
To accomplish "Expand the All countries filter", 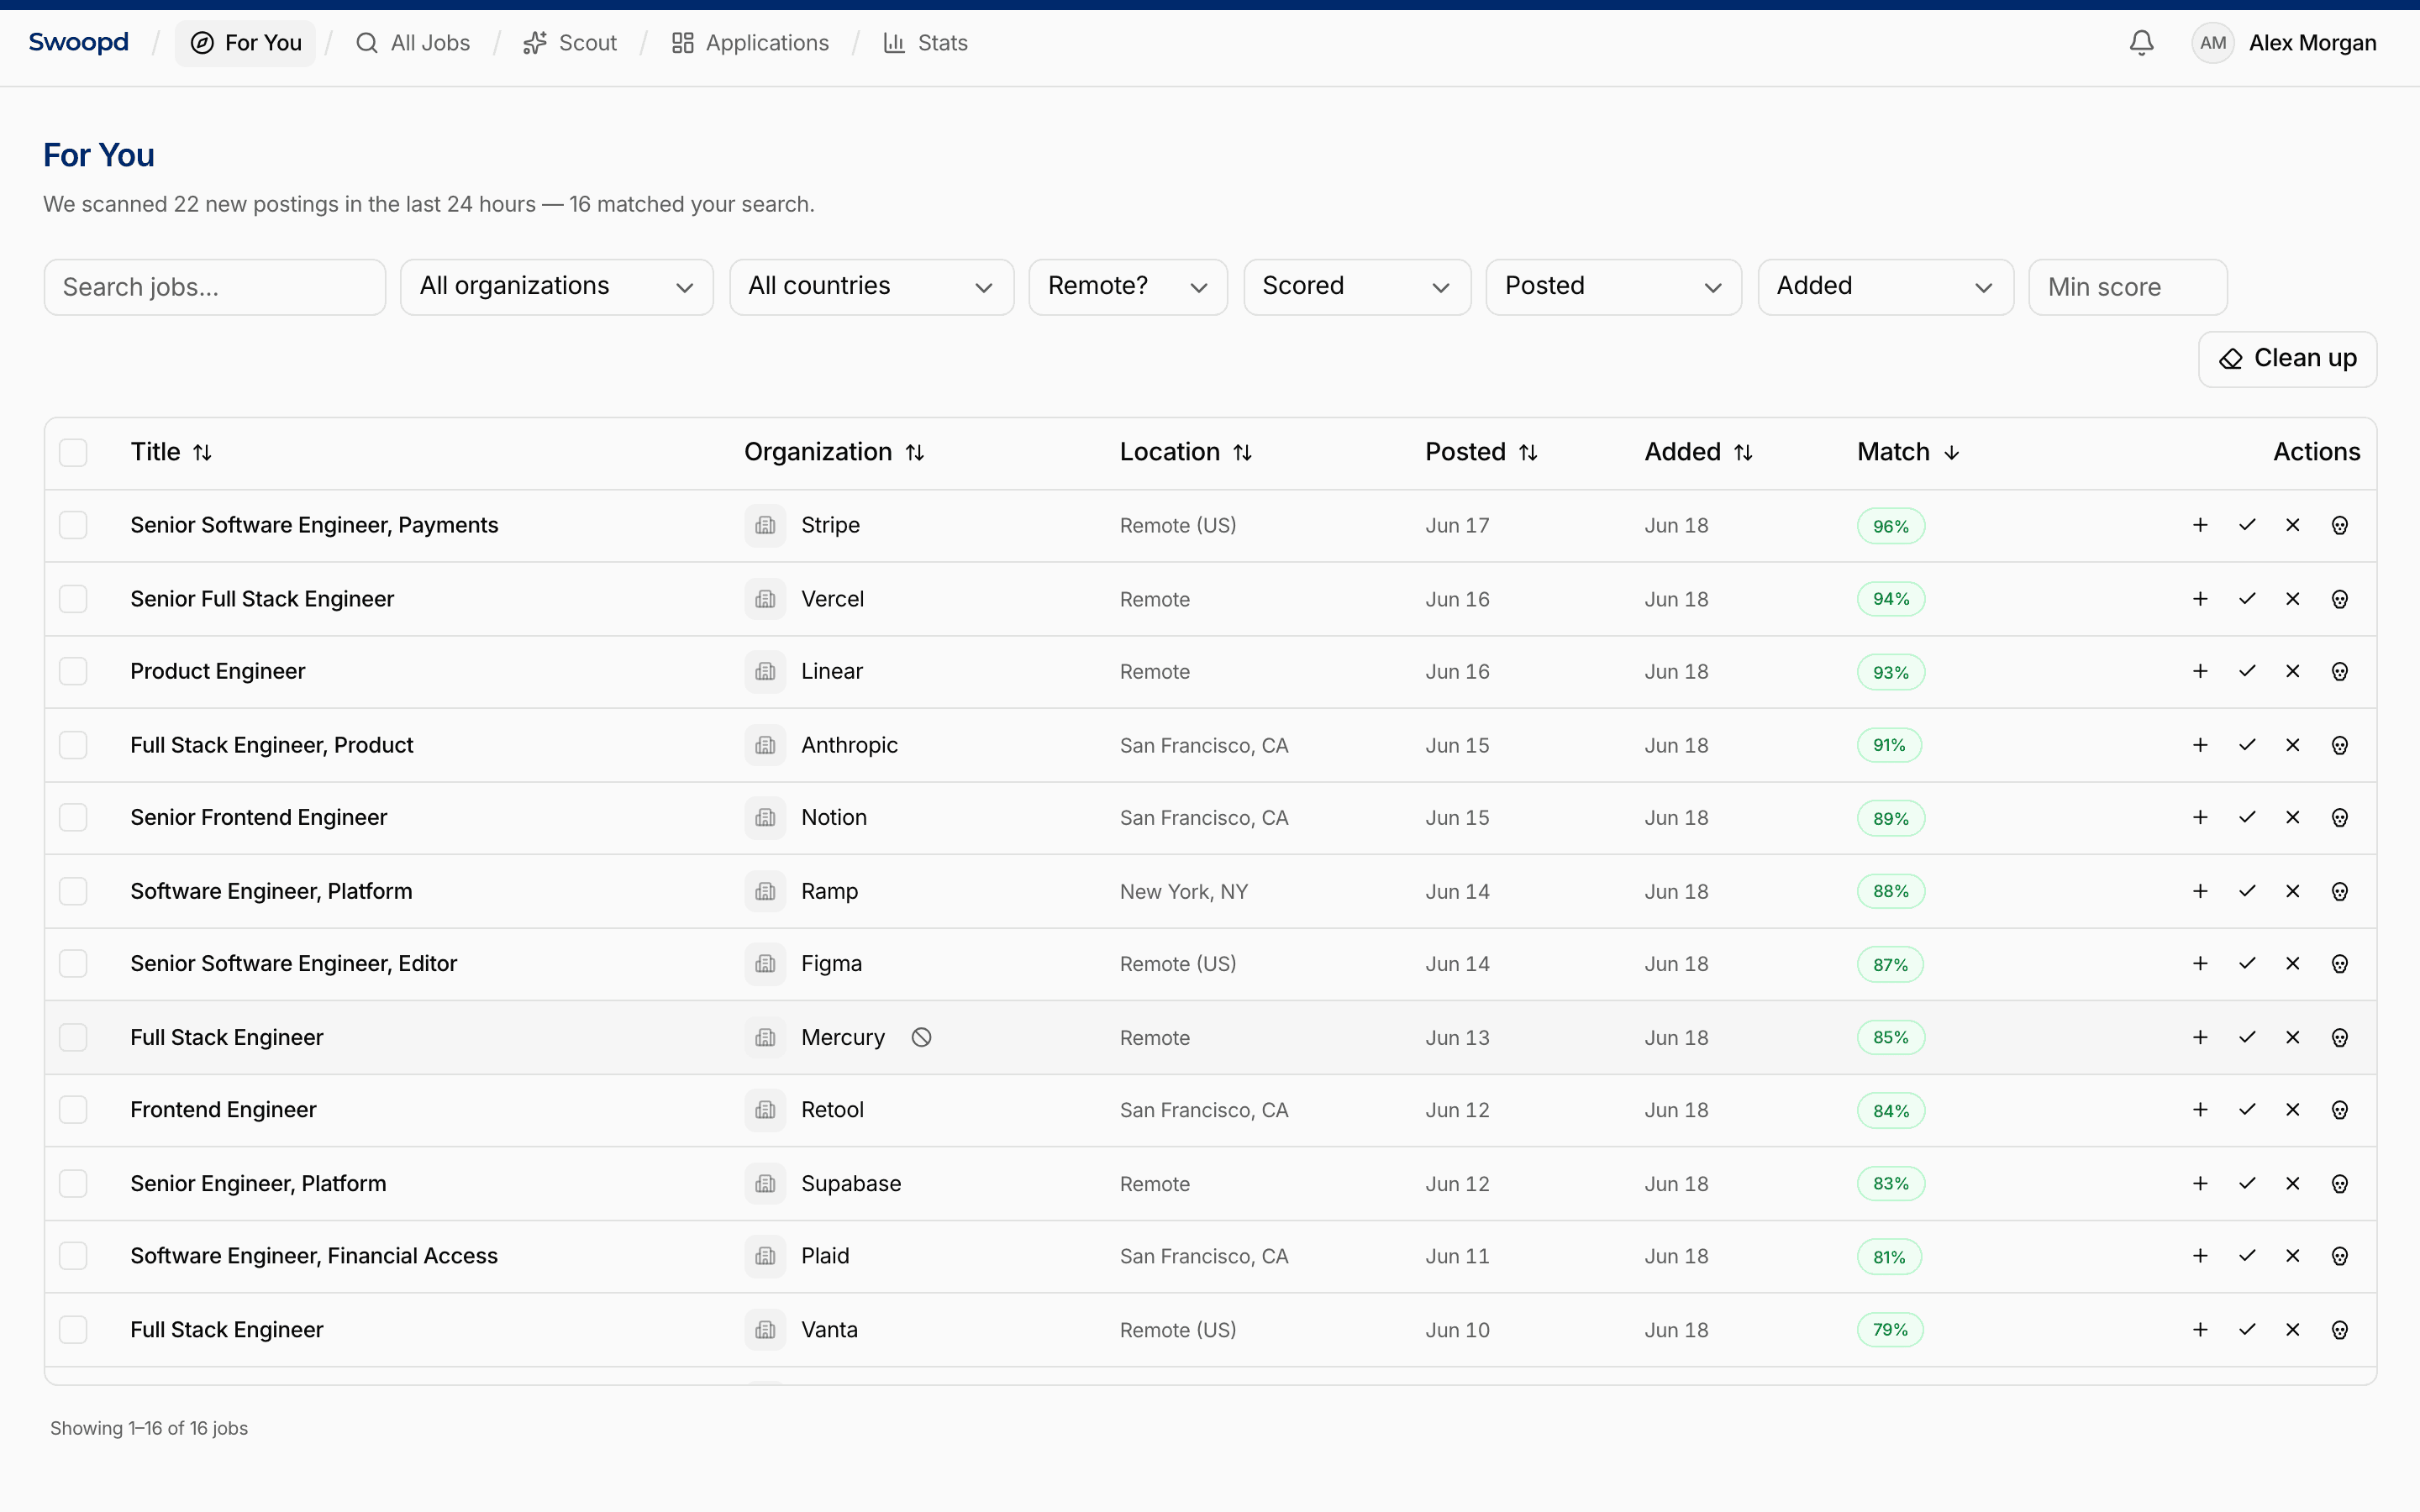I will (871, 287).
